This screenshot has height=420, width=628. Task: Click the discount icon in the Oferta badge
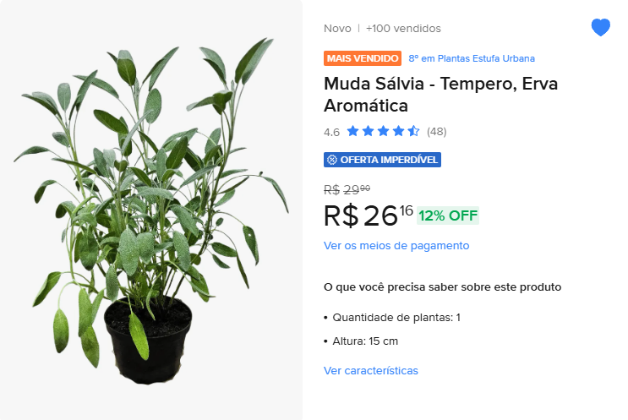(x=332, y=160)
